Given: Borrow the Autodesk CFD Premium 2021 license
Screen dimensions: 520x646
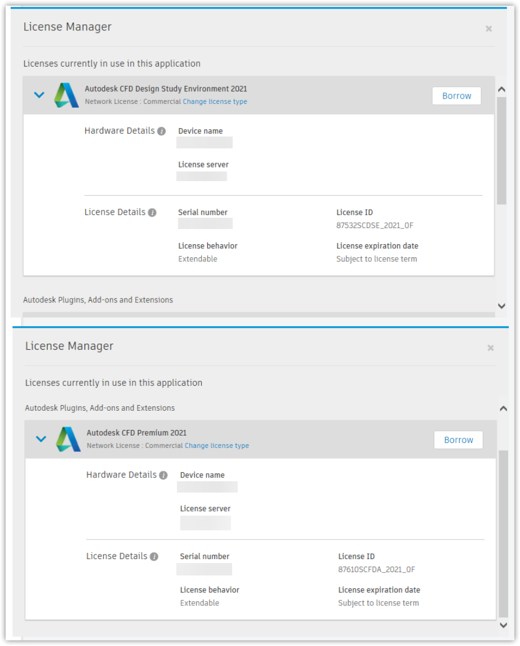Looking at the screenshot, I should pos(458,440).
